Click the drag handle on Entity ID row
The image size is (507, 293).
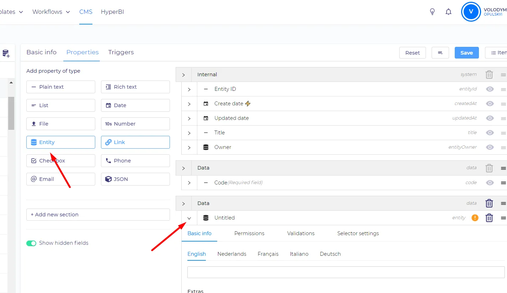pos(503,89)
